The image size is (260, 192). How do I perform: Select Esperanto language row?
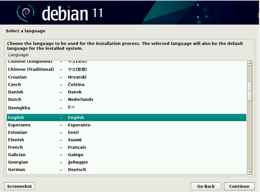tap(127, 125)
